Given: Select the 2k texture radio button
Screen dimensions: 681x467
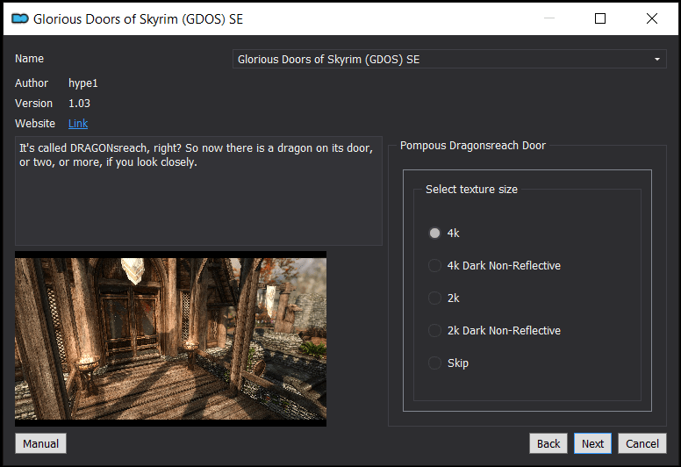Looking at the screenshot, I should pos(434,298).
